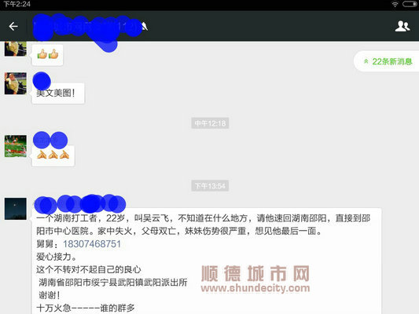
Task: Tap the 美文美图! message bubble
Action: pos(58,93)
